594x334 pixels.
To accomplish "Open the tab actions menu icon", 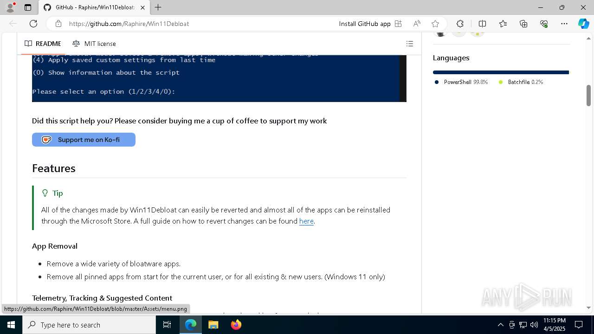I will coord(28,7).
